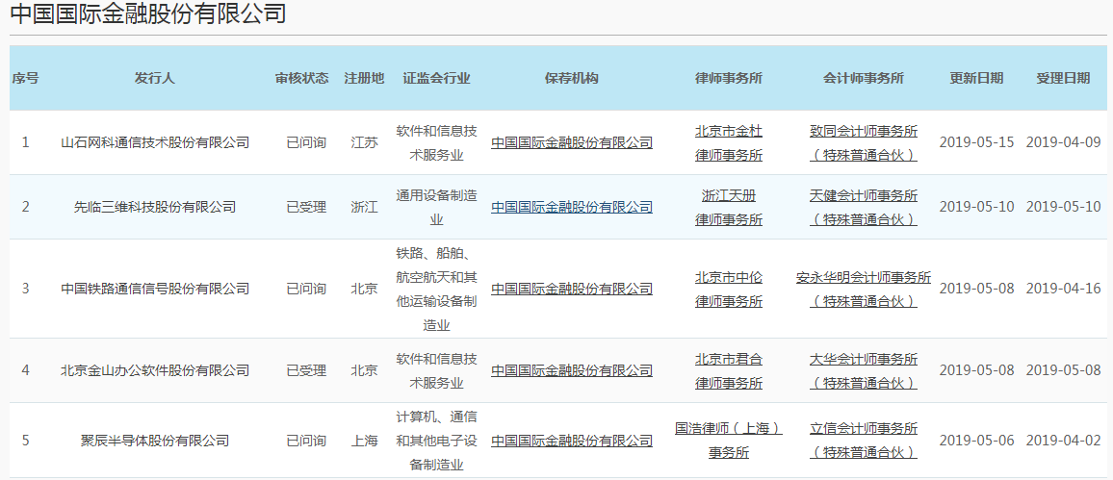Click status 已受理 in 先临三维 row
Screen dimensions: 1113x480
click(x=306, y=207)
